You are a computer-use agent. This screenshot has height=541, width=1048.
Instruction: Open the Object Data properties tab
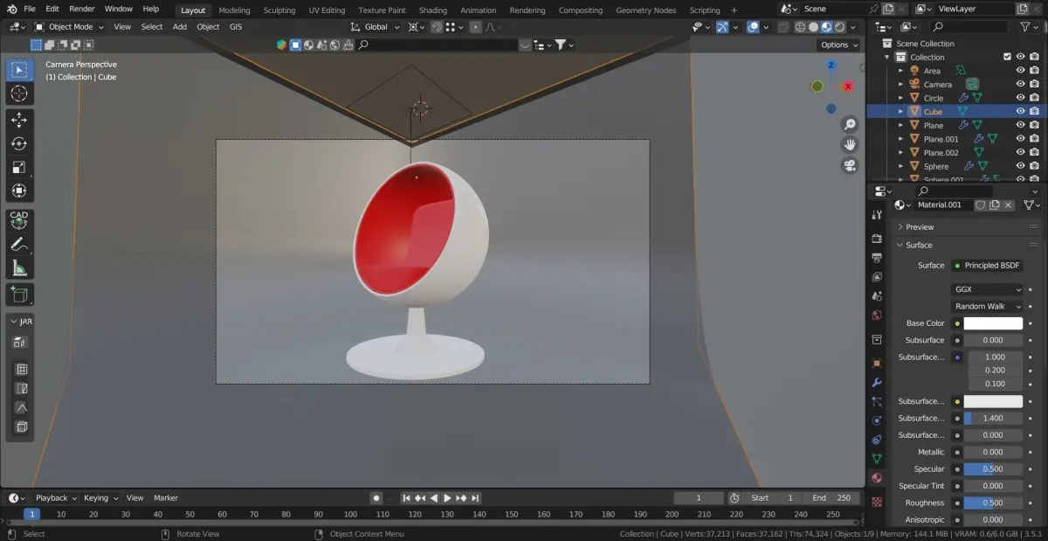click(x=877, y=458)
